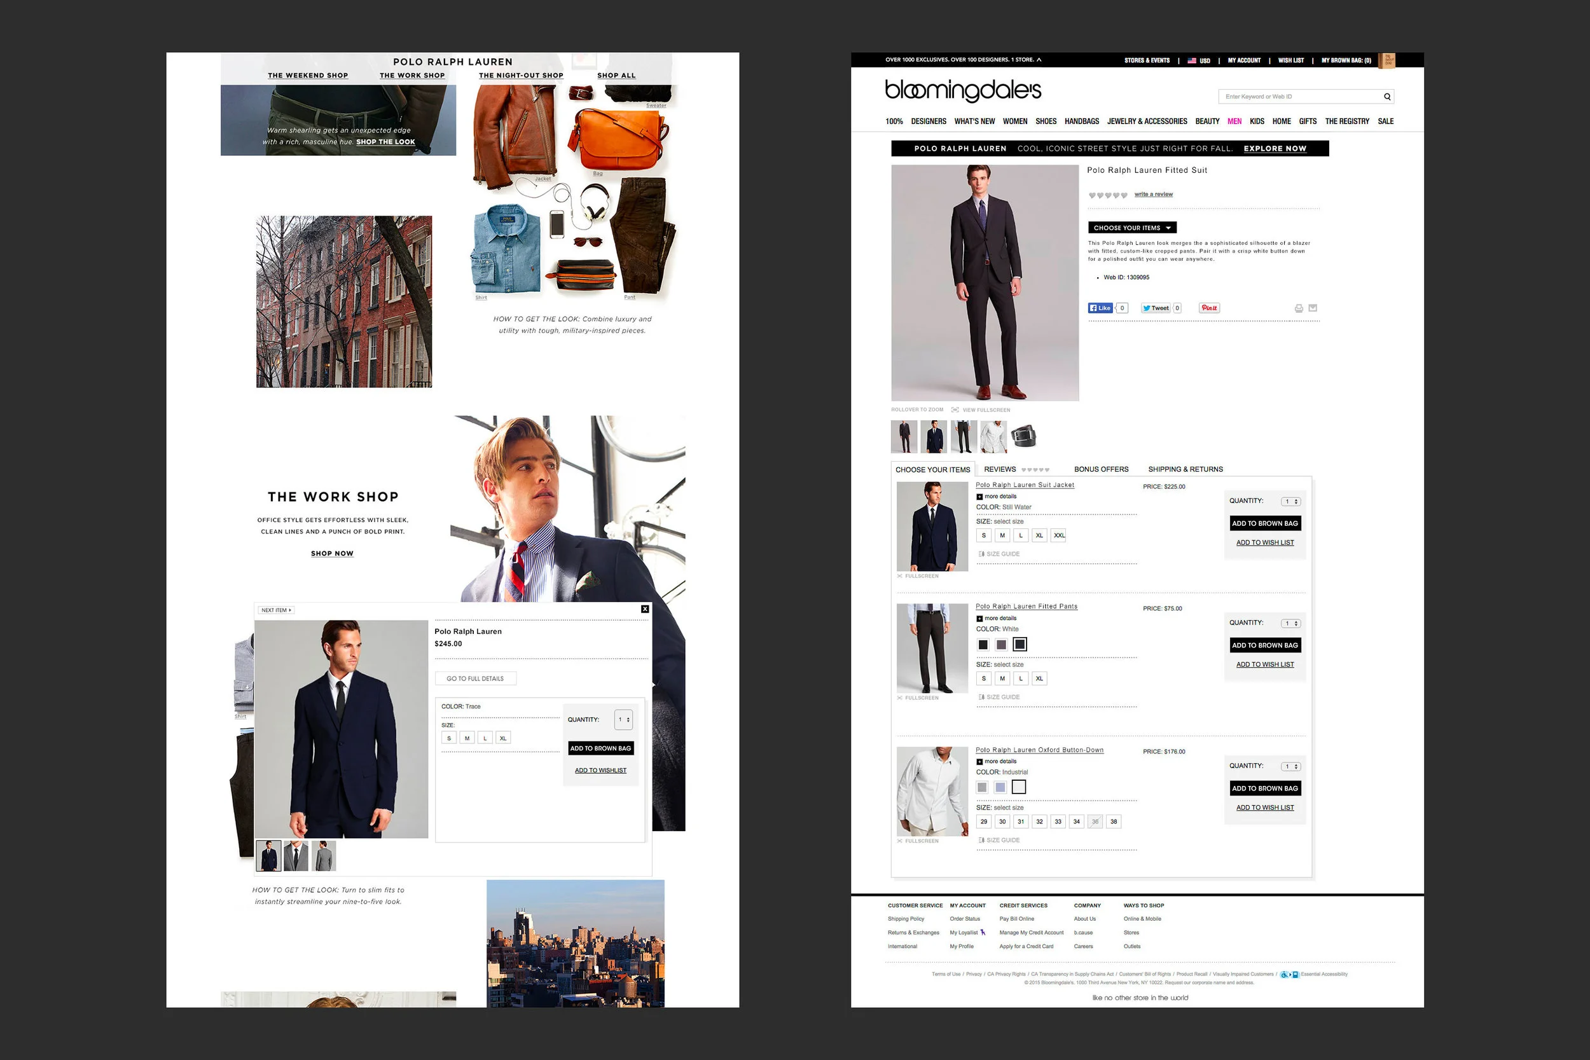Close the quick view popup with X
This screenshot has width=1590, height=1060.
(645, 609)
